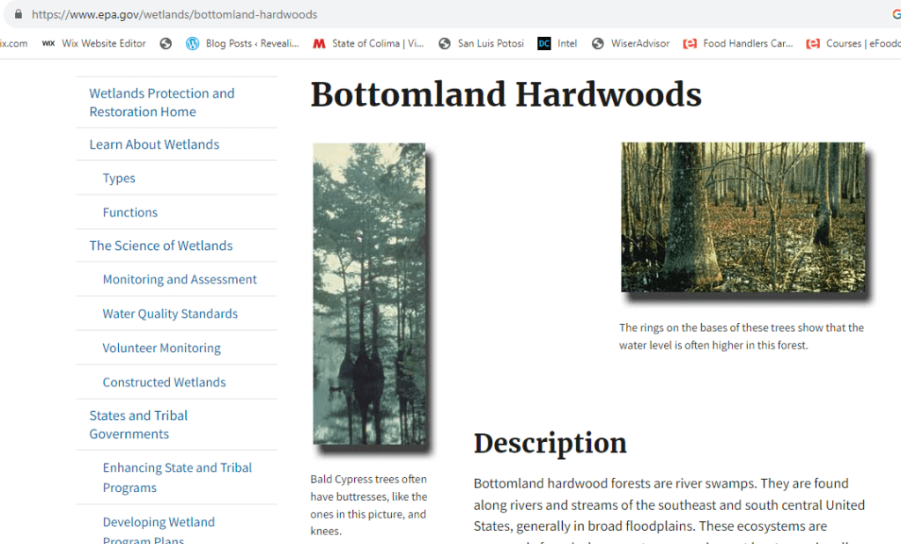This screenshot has height=544, width=901.
Task: Open the Functions sidebar link
Action: (130, 212)
